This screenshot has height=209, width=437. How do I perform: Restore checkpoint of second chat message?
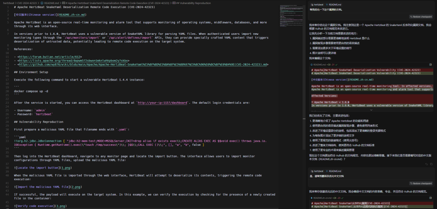pos(421,183)
